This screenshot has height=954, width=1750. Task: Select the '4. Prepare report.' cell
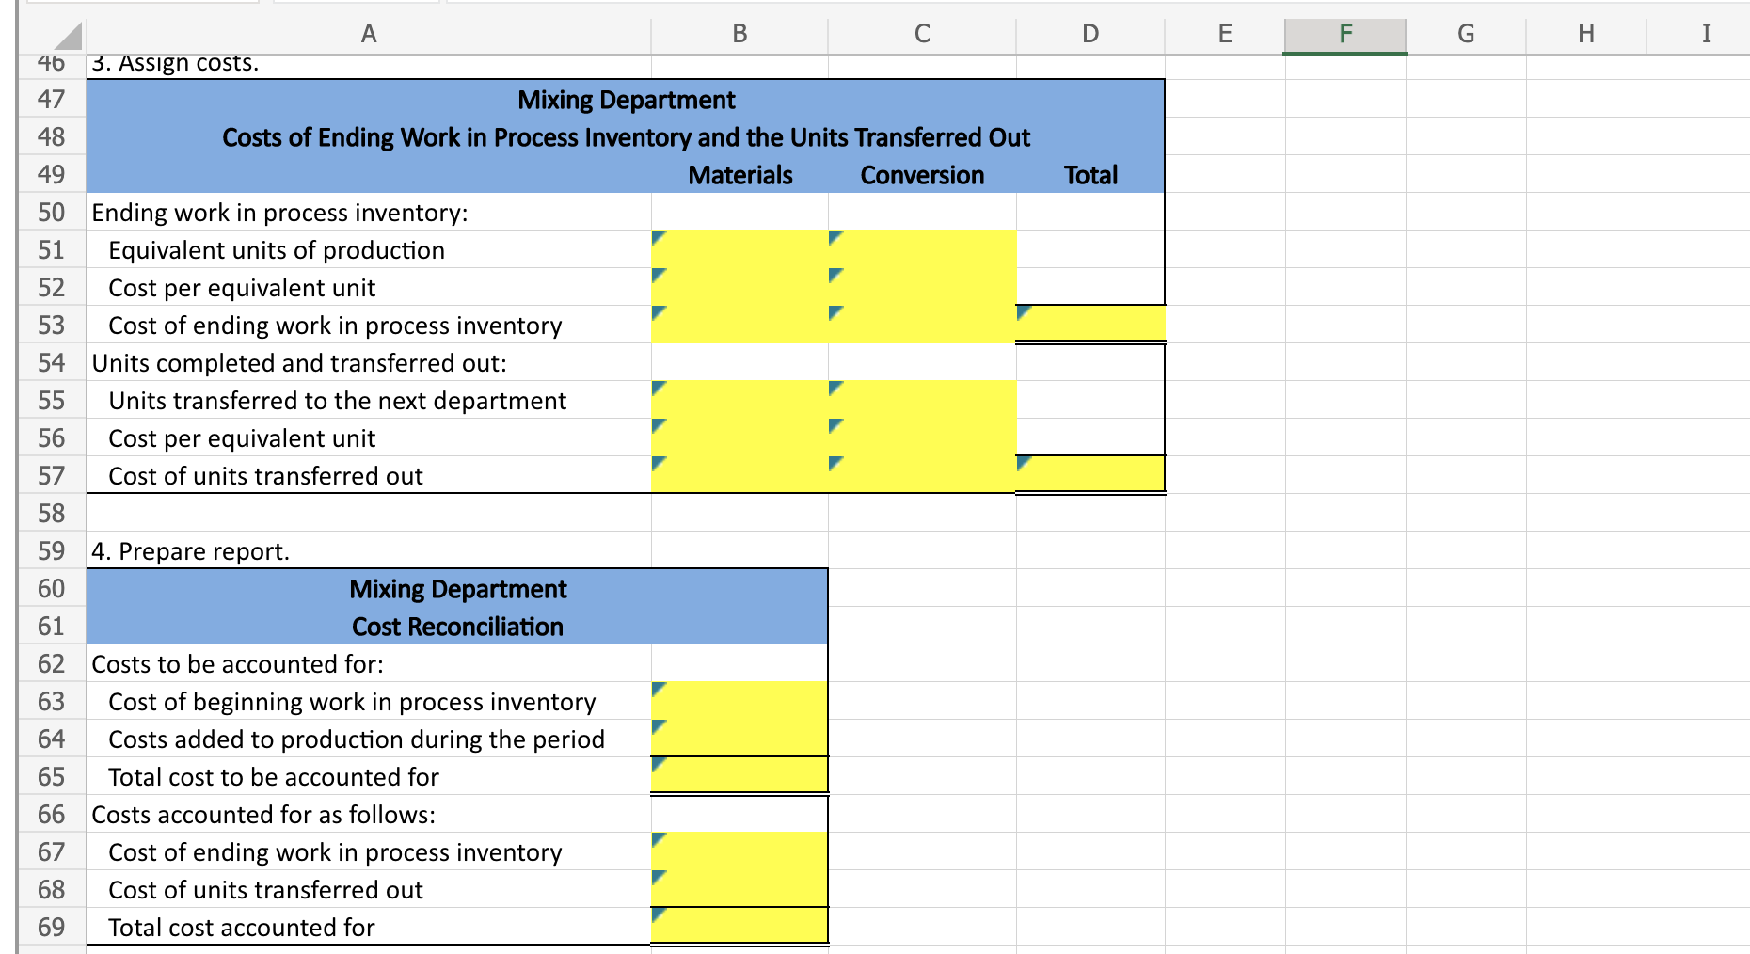click(x=369, y=550)
